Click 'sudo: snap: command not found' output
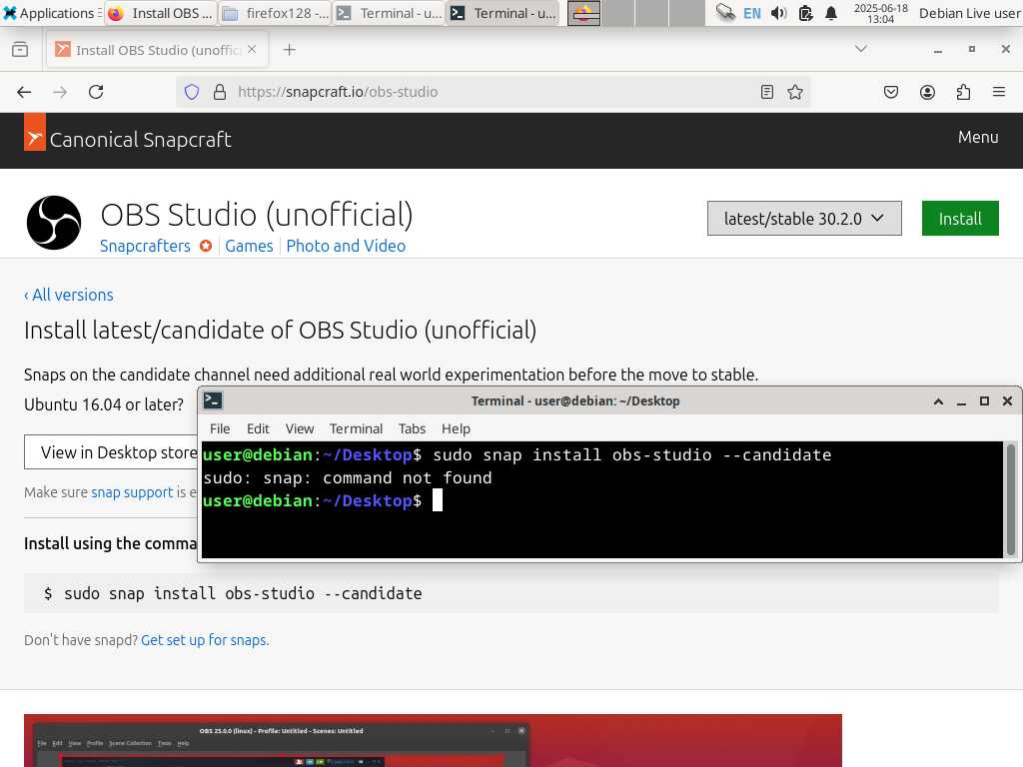The image size is (1023, 767). click(347, 477)
